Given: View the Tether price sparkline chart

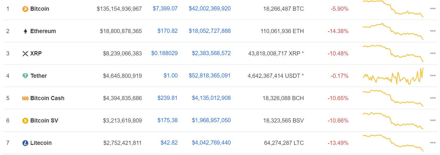Looking at the screenshot, I should 393,76.
